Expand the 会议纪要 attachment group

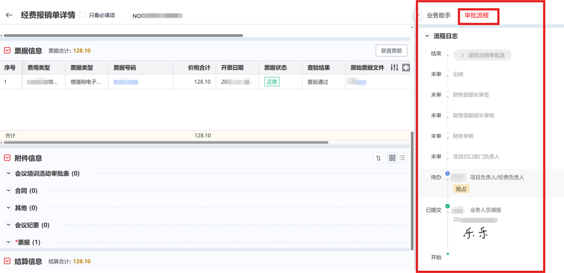8,225
